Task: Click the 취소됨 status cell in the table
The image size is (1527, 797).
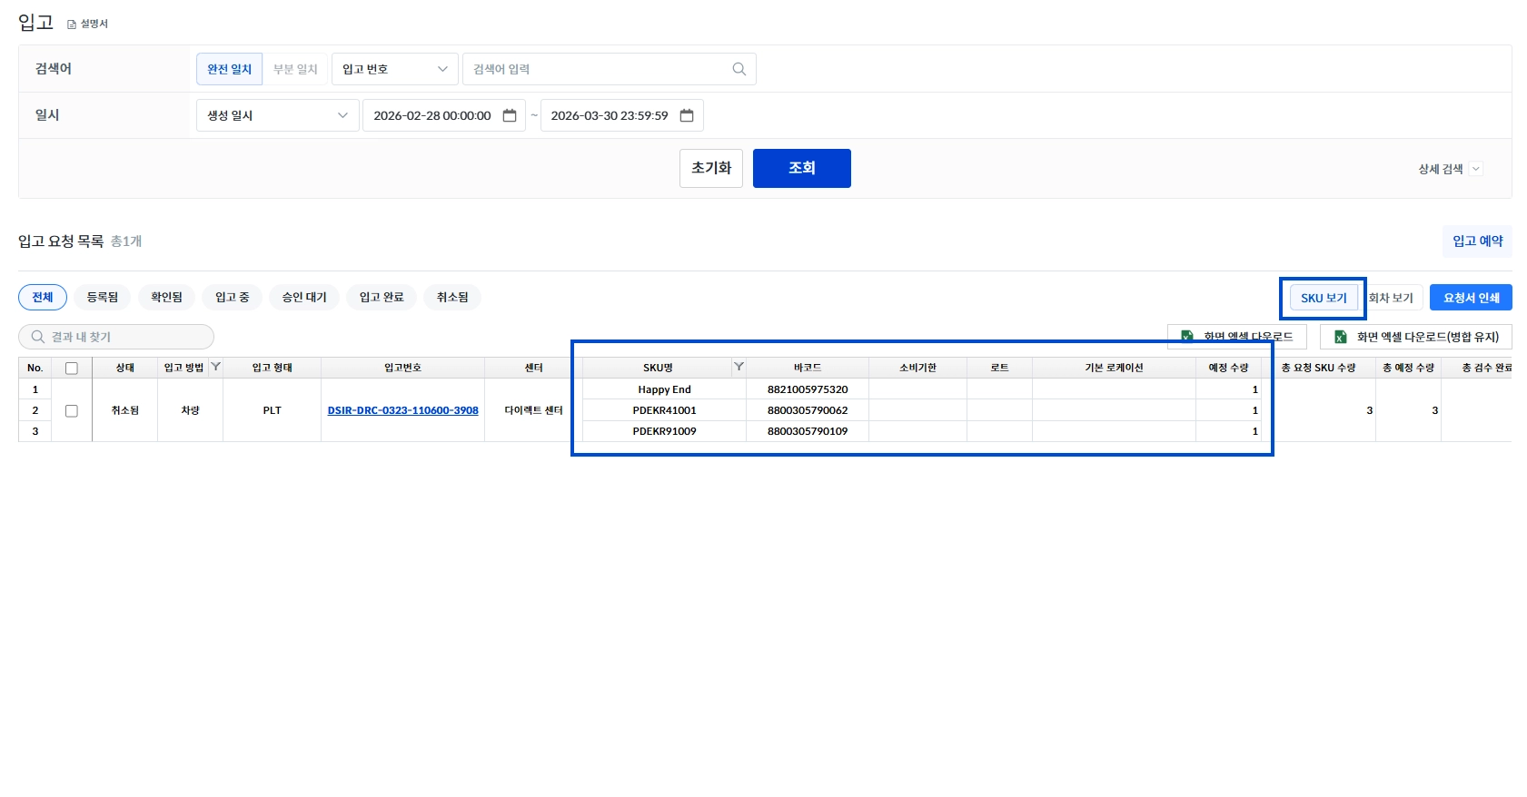Action: click(125, 410)
